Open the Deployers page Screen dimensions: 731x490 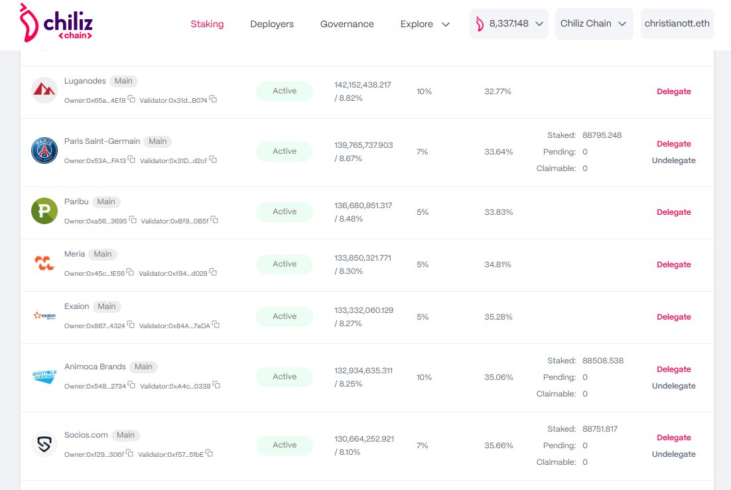point(272,24)
